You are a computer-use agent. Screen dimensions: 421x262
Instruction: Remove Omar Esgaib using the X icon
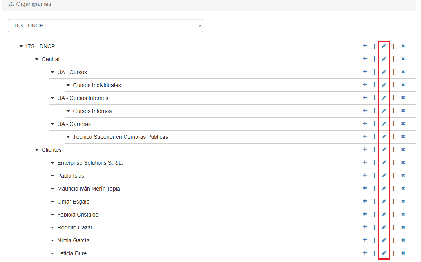[x=403, y=202]
